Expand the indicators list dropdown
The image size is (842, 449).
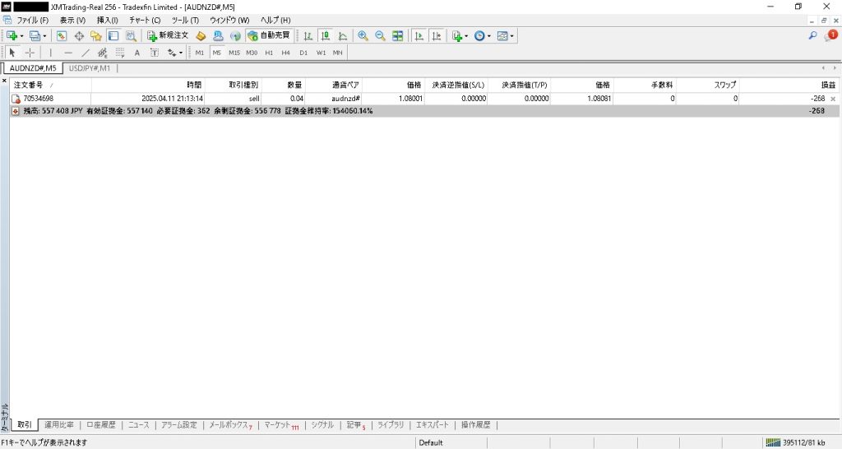(467, 36)
